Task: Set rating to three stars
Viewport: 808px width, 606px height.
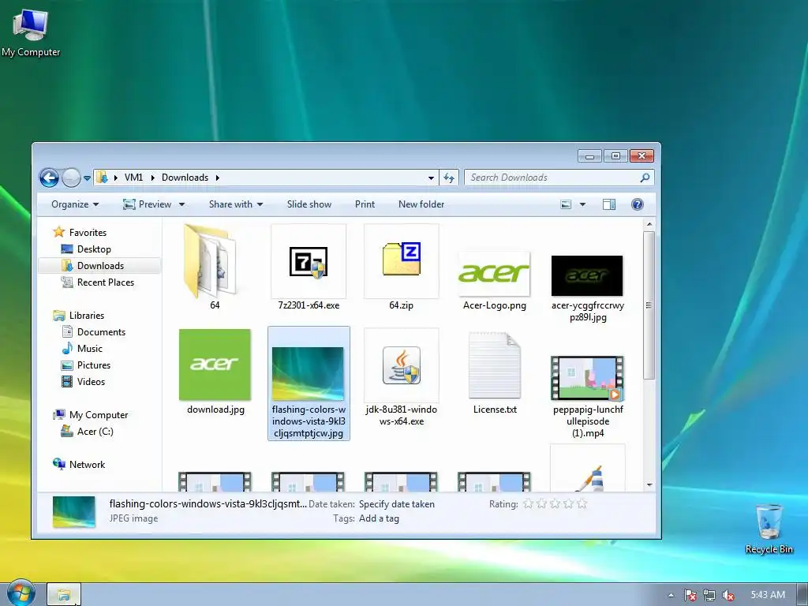Action: click(555, 503)
